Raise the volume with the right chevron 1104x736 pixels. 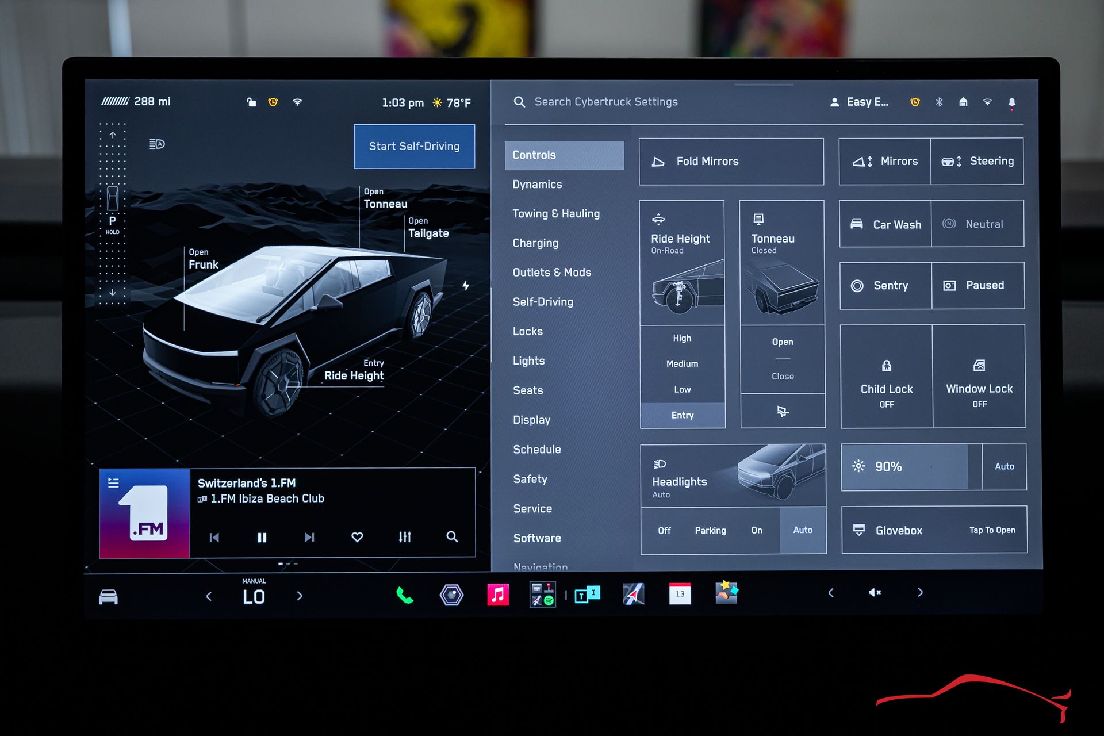(x=920, y=592)
